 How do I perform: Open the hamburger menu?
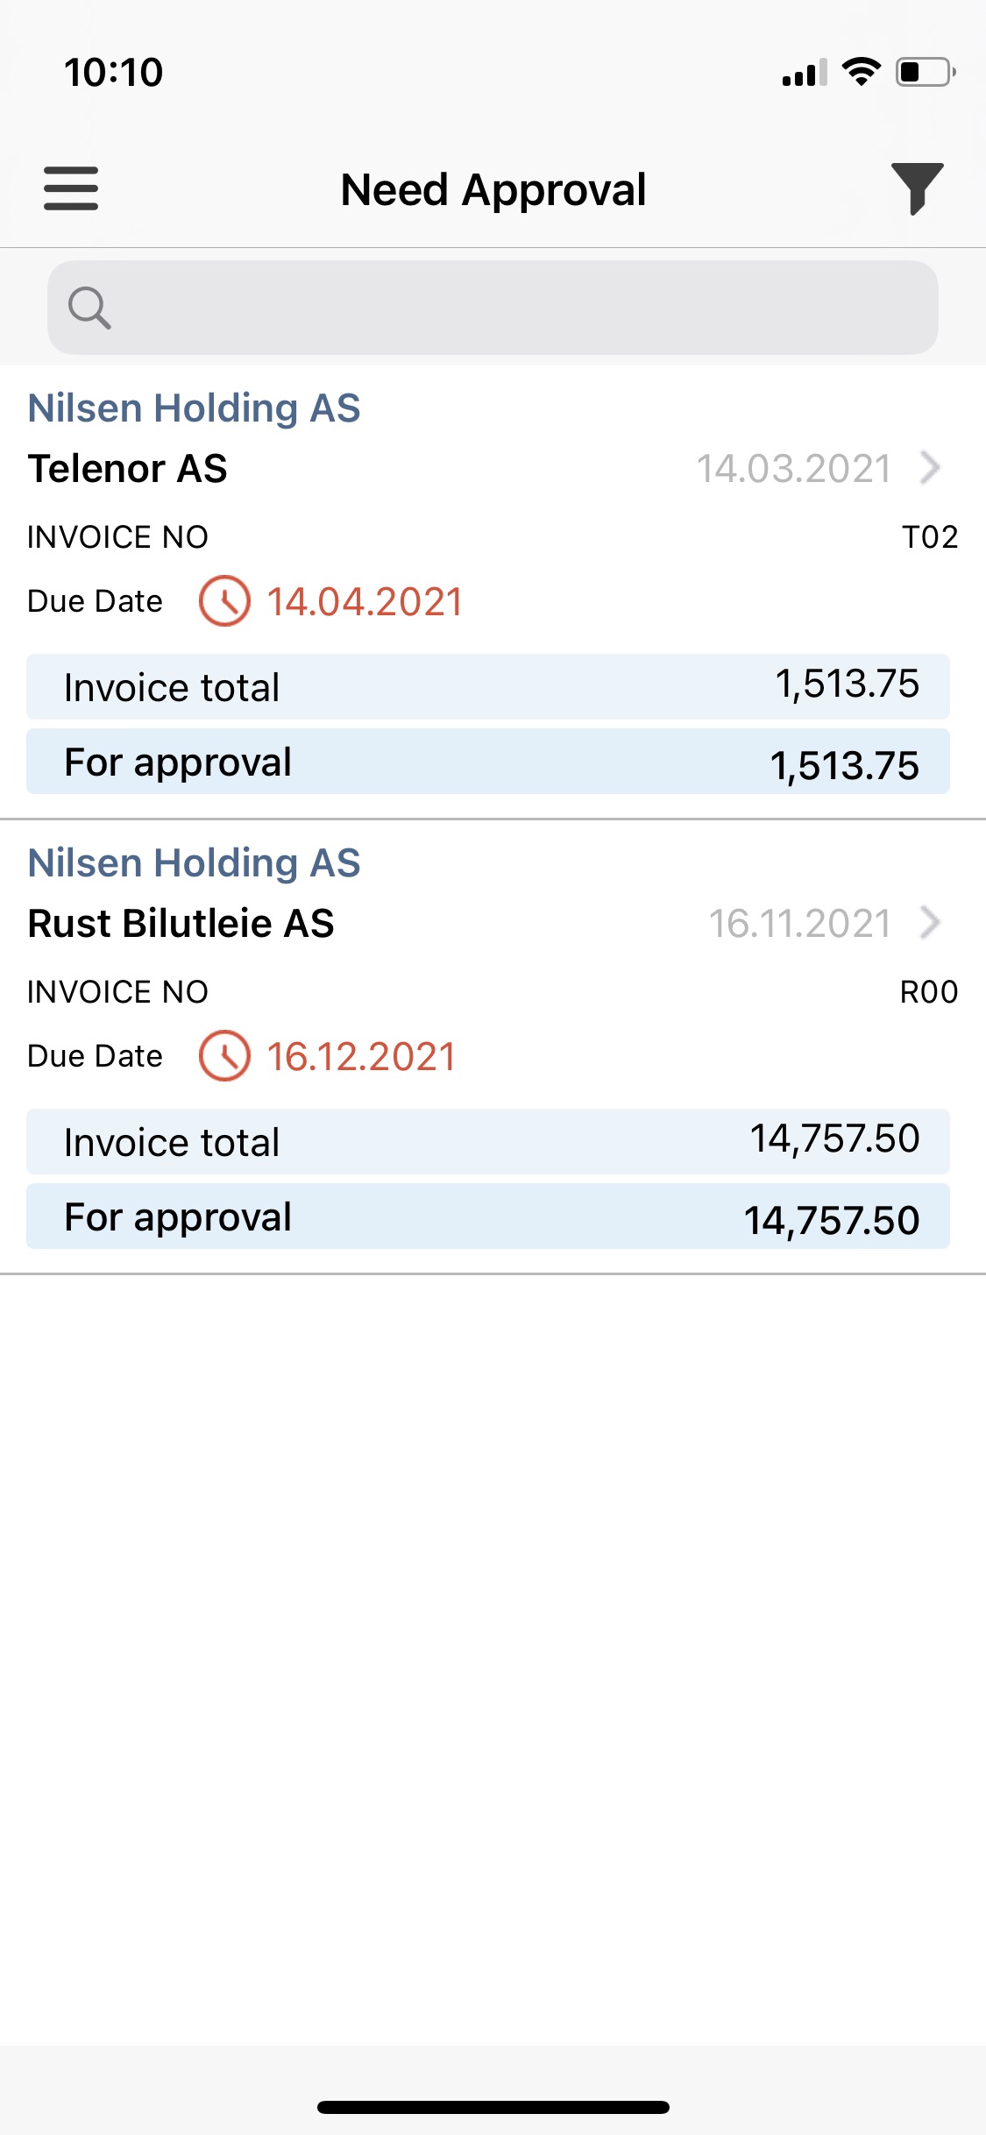(71, 188)
